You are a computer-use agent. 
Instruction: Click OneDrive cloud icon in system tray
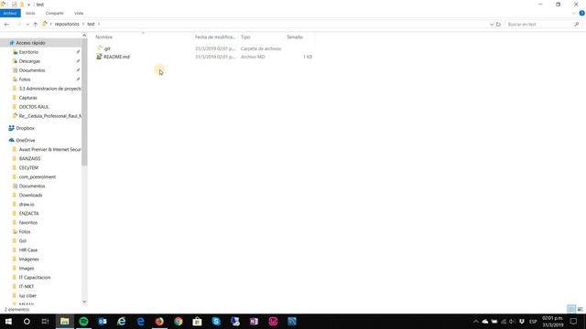point(485,322)
